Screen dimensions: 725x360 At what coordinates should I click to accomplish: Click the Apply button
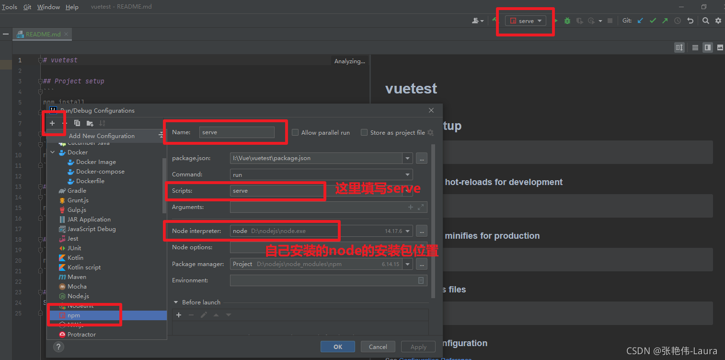click(418, 347)
